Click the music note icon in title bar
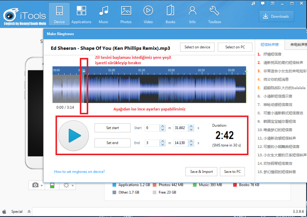Image resolution: width=307 pixels, height=217 pixels. click(253, 3)
